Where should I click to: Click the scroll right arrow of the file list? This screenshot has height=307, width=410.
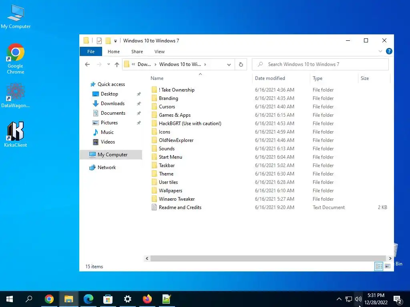(x=390, y=259)
